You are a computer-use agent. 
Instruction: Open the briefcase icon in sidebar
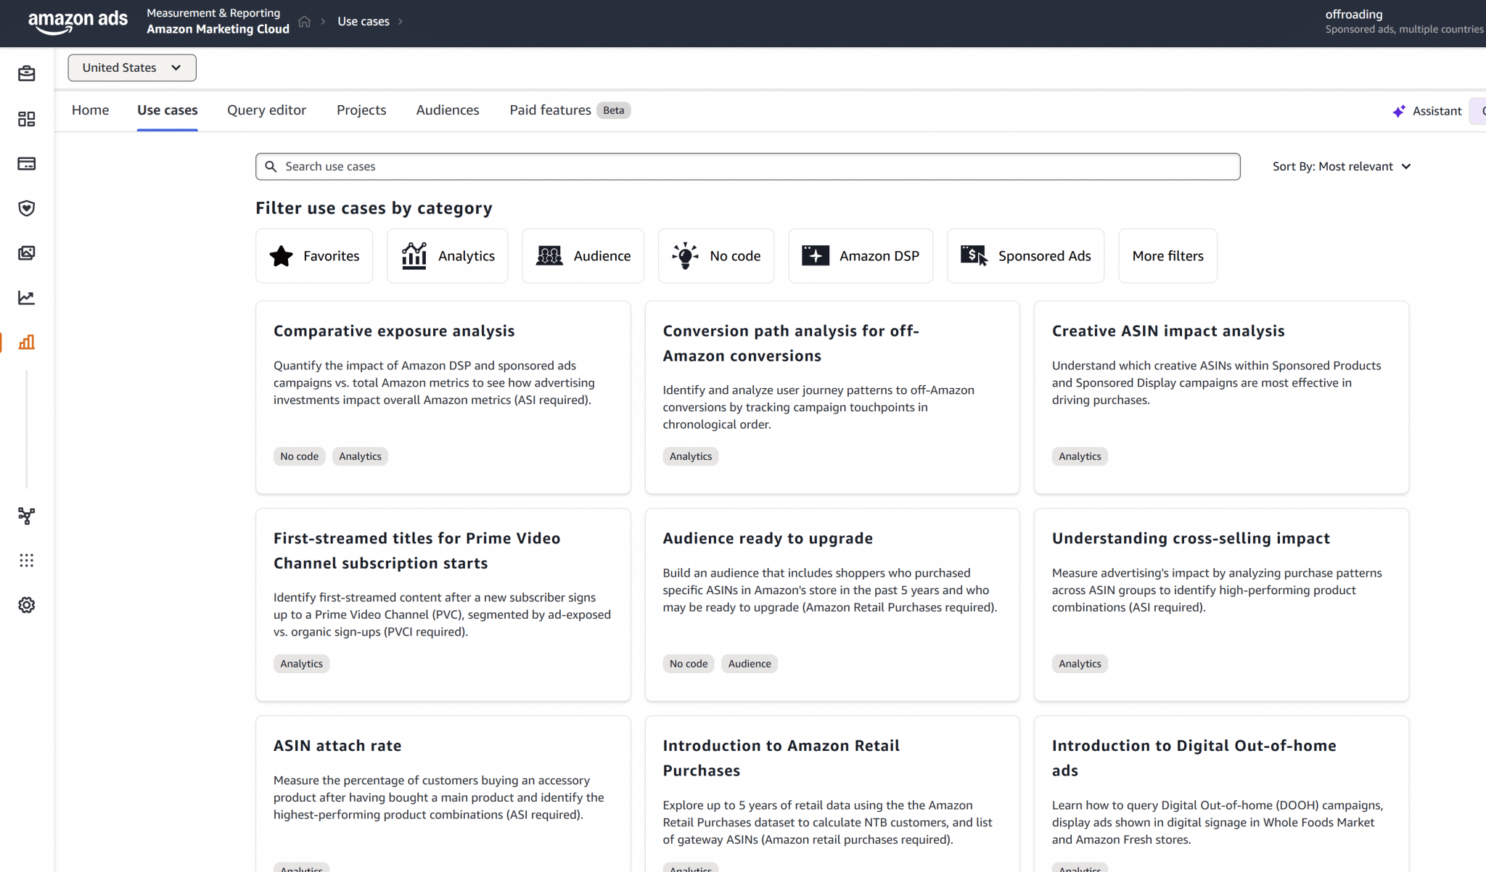[x=27, y=73]
